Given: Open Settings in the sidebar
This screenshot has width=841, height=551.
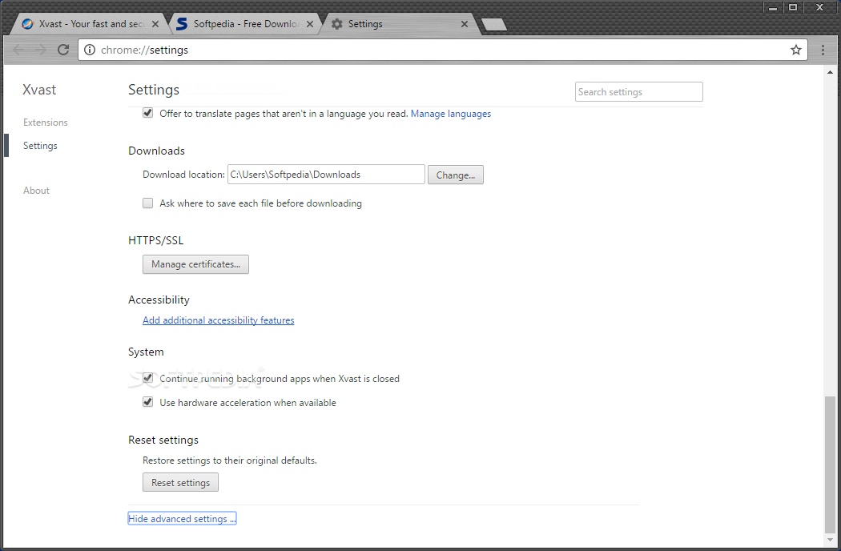Looking at the screenshot, I should point(40,146).
